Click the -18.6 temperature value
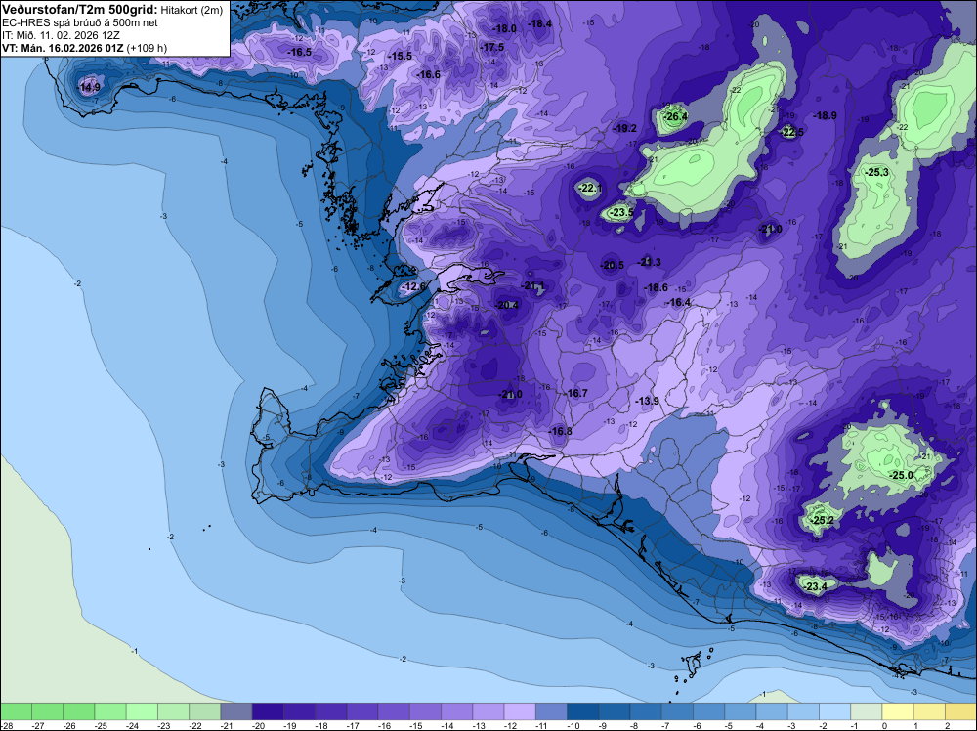This screenshot has height=731, width=977. click(657, 287)
